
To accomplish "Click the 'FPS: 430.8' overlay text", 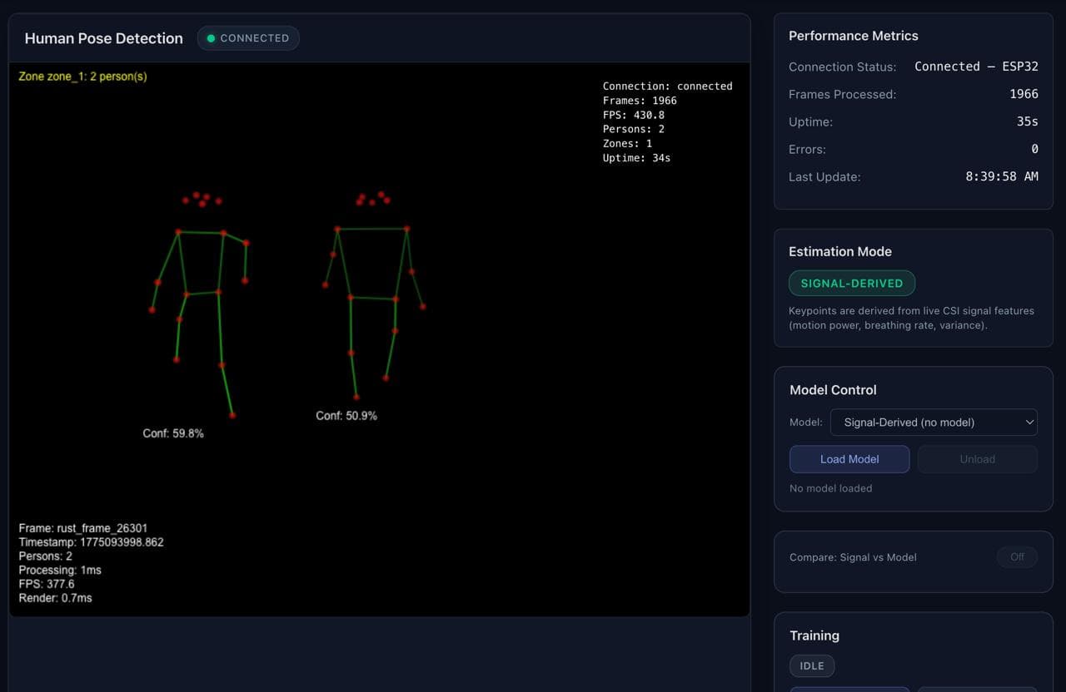I will [634, 115].
